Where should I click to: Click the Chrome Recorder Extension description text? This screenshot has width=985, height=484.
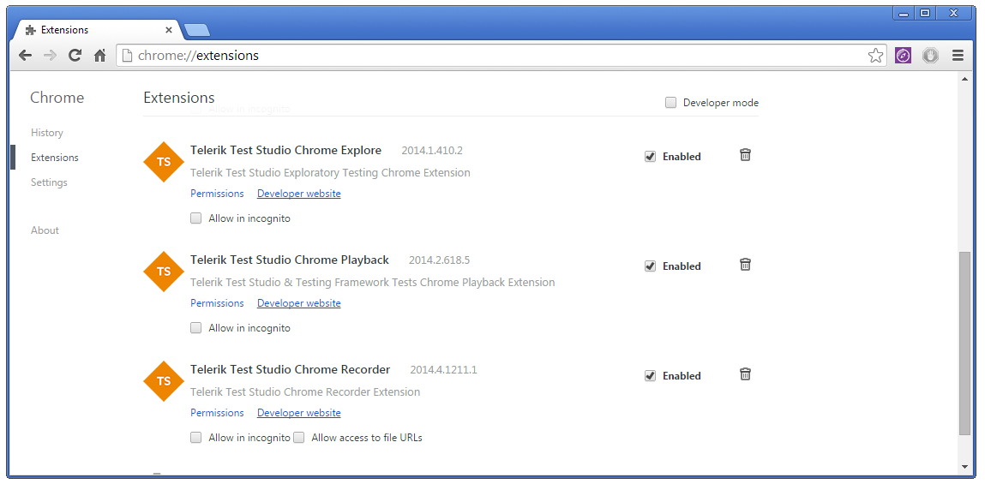click(305, 391)
